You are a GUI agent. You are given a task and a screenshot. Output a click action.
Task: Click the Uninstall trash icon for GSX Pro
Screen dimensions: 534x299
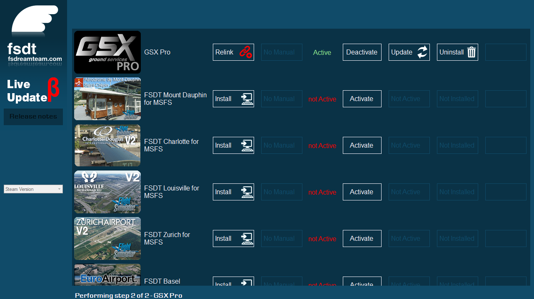click(471, 52)
